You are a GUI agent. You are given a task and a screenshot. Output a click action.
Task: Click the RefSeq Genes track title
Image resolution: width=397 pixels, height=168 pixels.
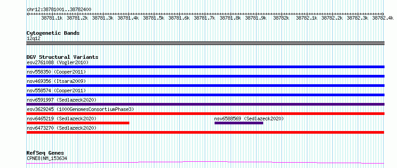[x=45, y=153]
